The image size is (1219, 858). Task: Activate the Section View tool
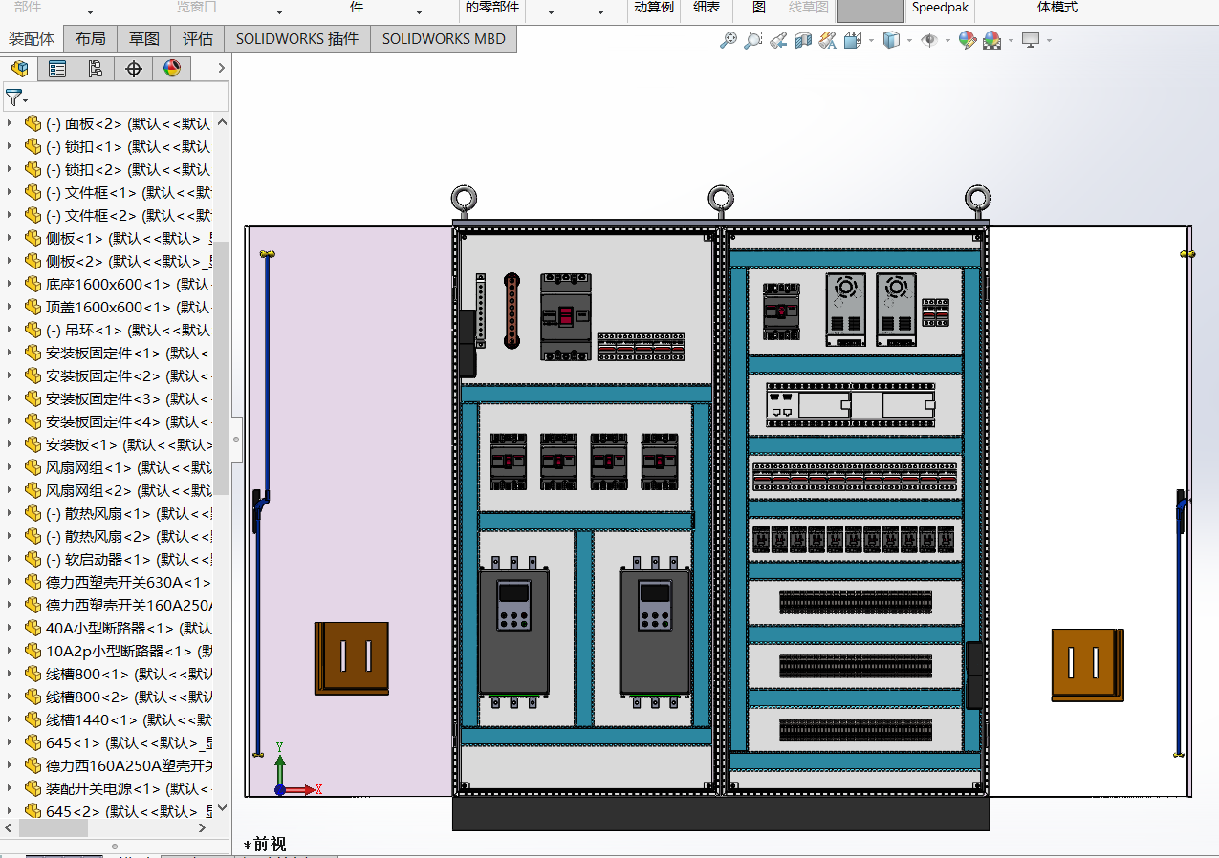tap(803, 40)
